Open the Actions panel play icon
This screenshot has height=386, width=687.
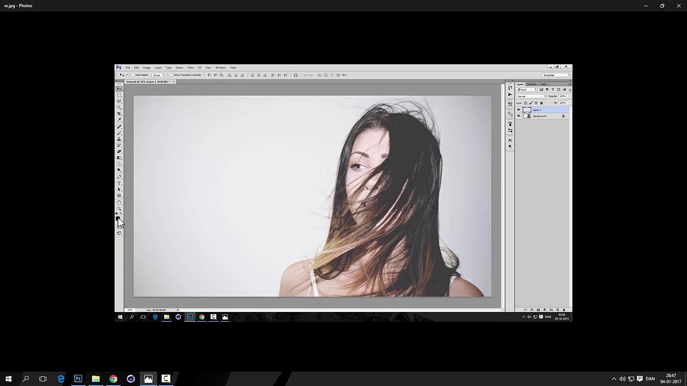[x=510, y=94]
